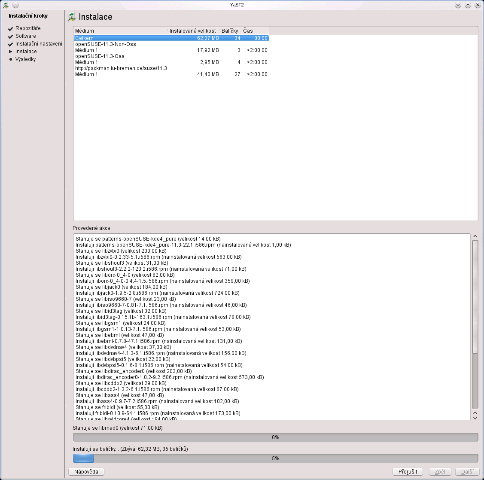Click the round pin button in title bar
Viewport: 484px width, 480px height.
pos(16,5)
